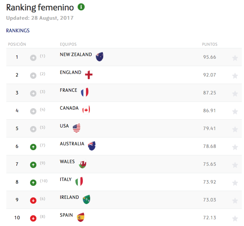Toggle the favorite star for France

(235, 93)
